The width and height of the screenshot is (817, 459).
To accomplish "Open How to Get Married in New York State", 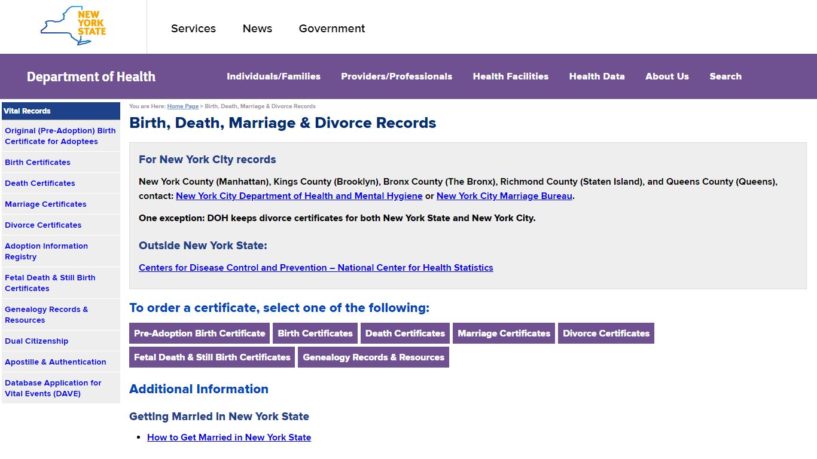I will point(229,437).
